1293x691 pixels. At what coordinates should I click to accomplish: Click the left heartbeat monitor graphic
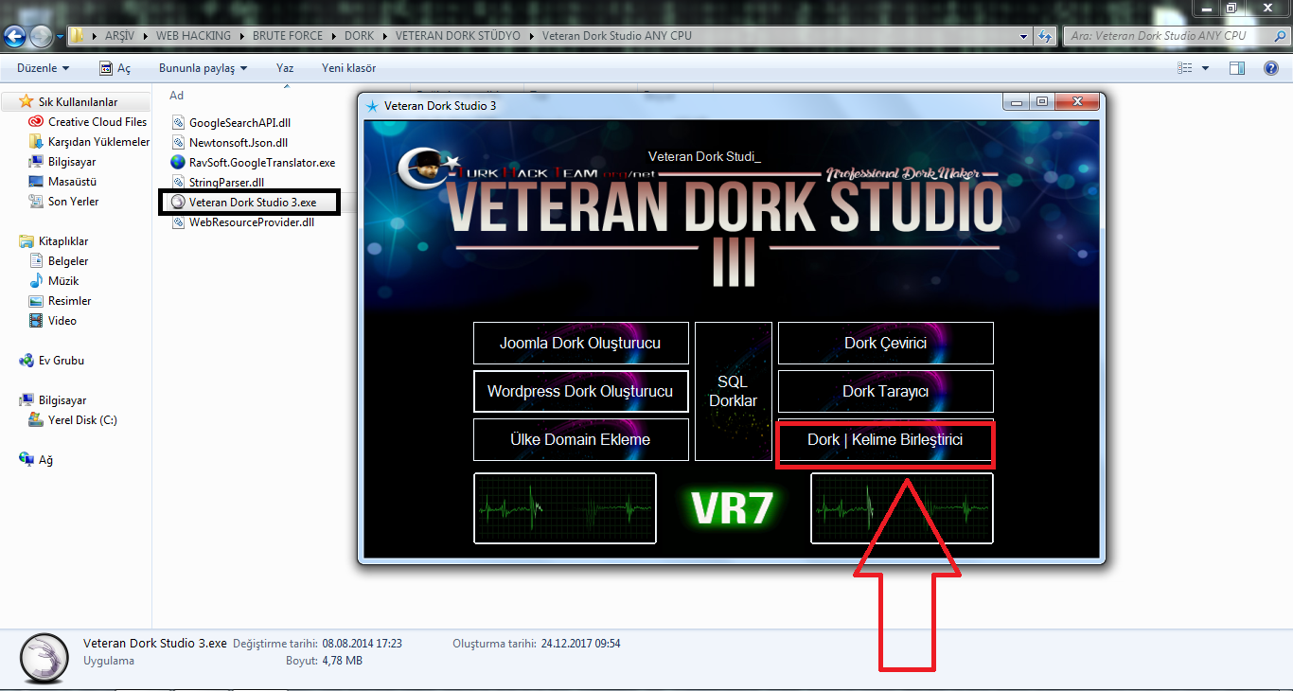pos(565,508)
